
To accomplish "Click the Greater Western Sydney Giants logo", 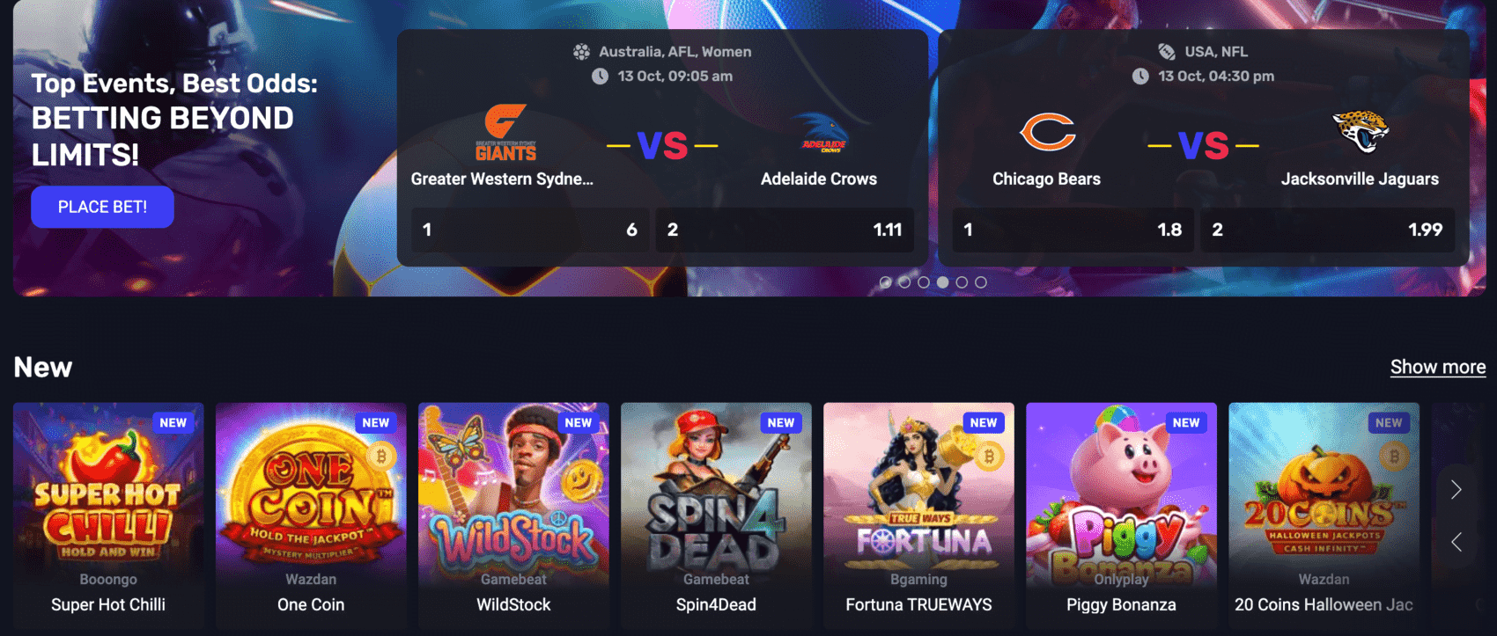I will tap(505, 133).
